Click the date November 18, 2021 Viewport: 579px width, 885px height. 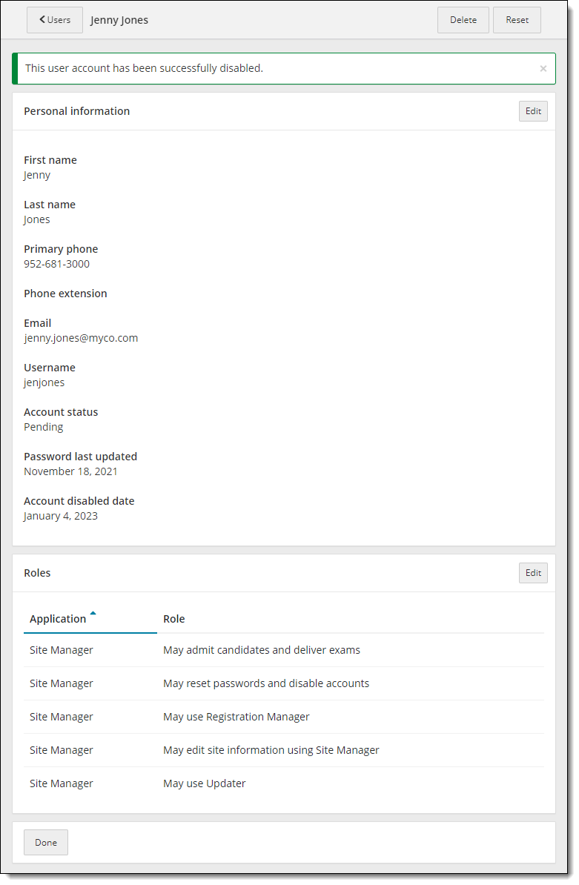[70, 471]
